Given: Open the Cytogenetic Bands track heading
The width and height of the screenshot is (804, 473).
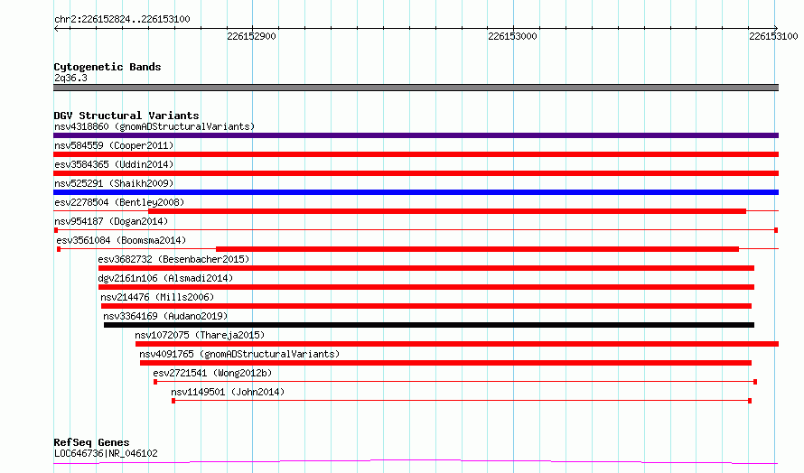Looking at the screenshot, I should [x=108, y=67].
